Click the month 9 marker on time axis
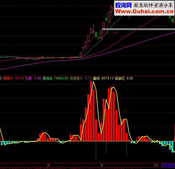Image resolution: width=175 pixels, height=169 pixels. [x=102, y=165]
